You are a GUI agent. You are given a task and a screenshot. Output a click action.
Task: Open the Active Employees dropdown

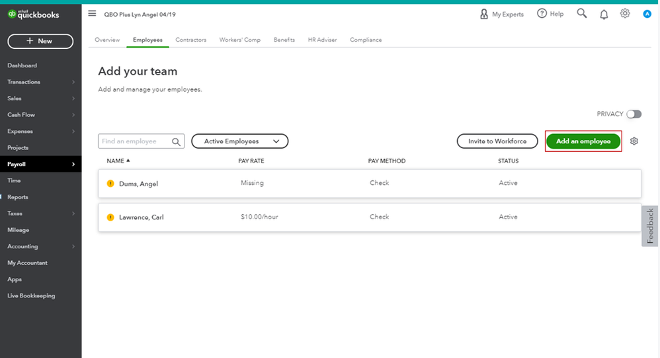pos(240,141)
